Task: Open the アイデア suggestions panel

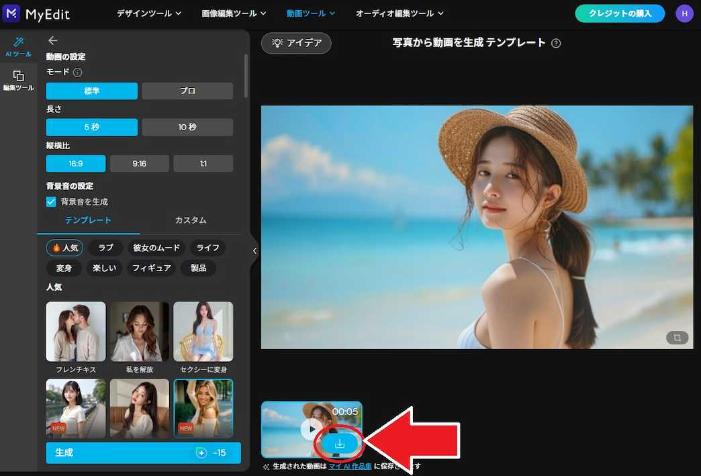Action: 295,43
